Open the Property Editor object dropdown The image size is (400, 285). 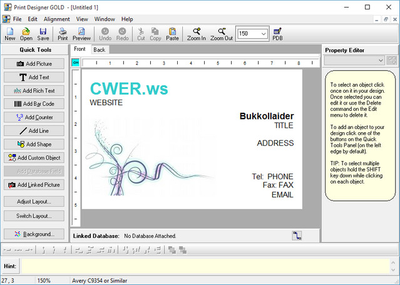tap(380, 60)
